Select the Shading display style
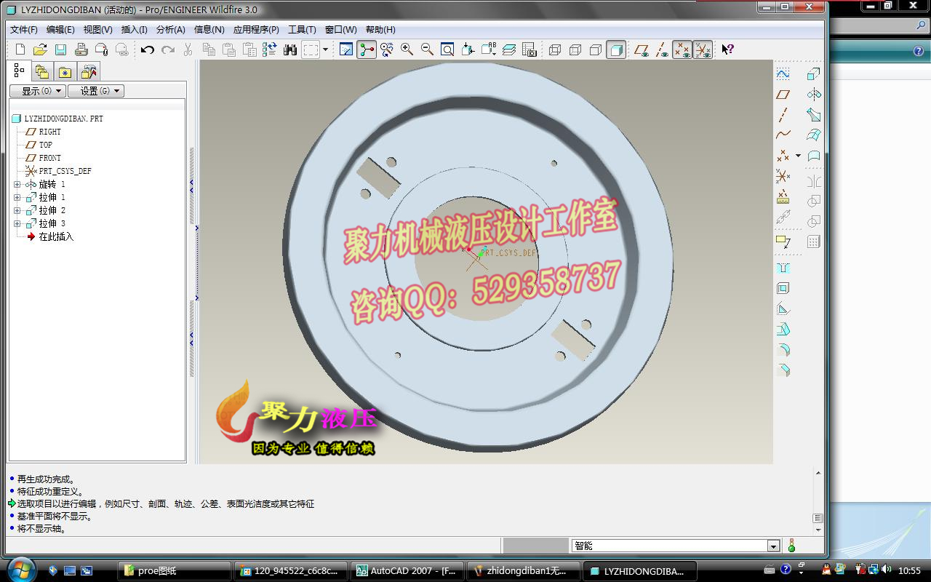Screen dimensions: 931x582 click(x=616, y=49)
